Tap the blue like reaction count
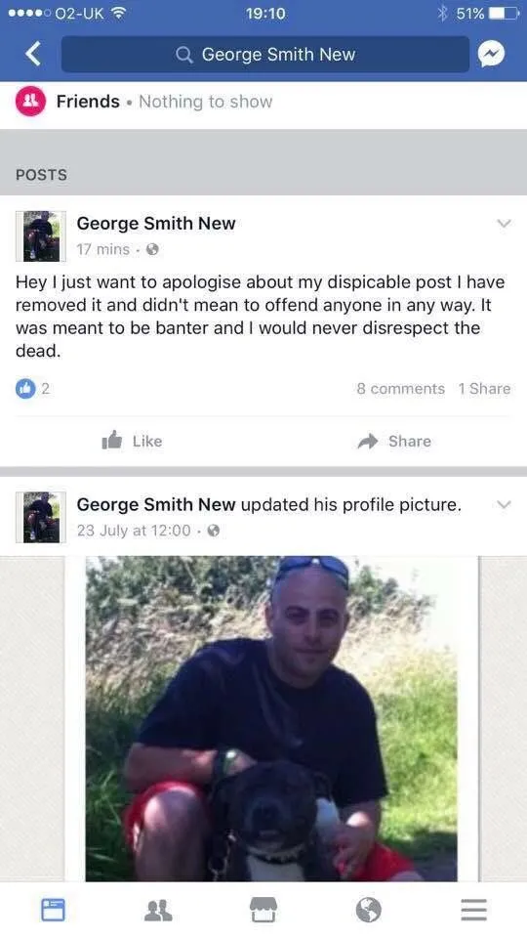The width and height of the screenshot is (527, 938). [32, 389]
